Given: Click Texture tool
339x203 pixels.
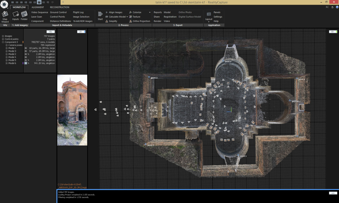Looking at the screenshot, I should pyautogui.click(x=134, y=17).
